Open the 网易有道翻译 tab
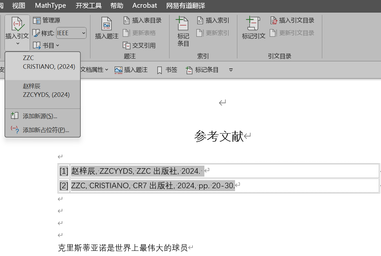Screen dimensions: 381x256 186,5
